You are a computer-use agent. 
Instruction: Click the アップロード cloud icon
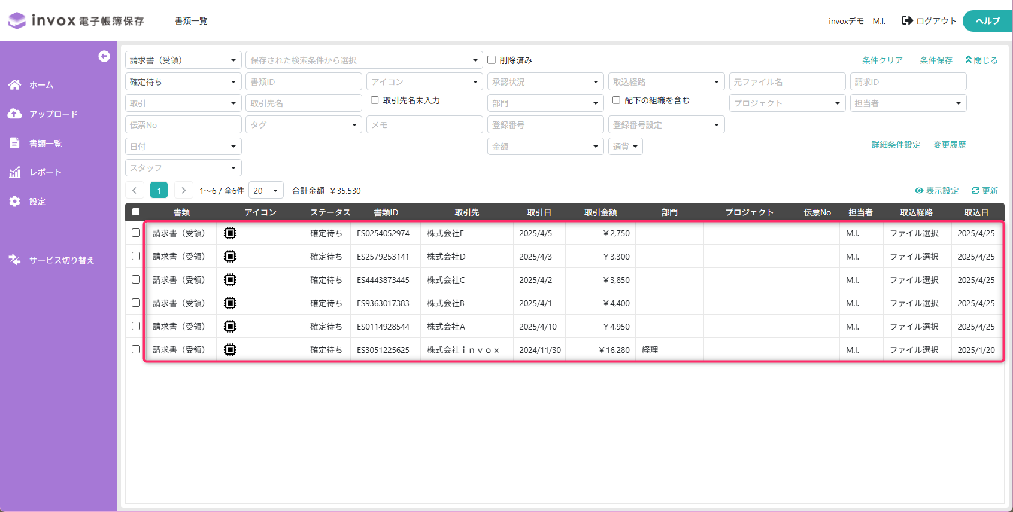click(x=15, y=114)
